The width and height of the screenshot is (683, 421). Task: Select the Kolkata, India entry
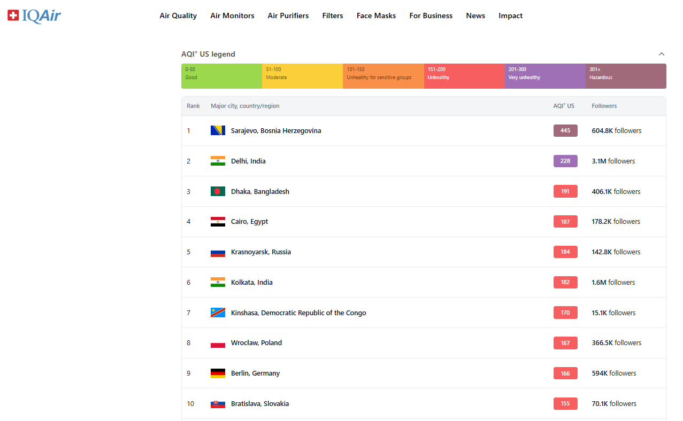(x=251, y=283)
